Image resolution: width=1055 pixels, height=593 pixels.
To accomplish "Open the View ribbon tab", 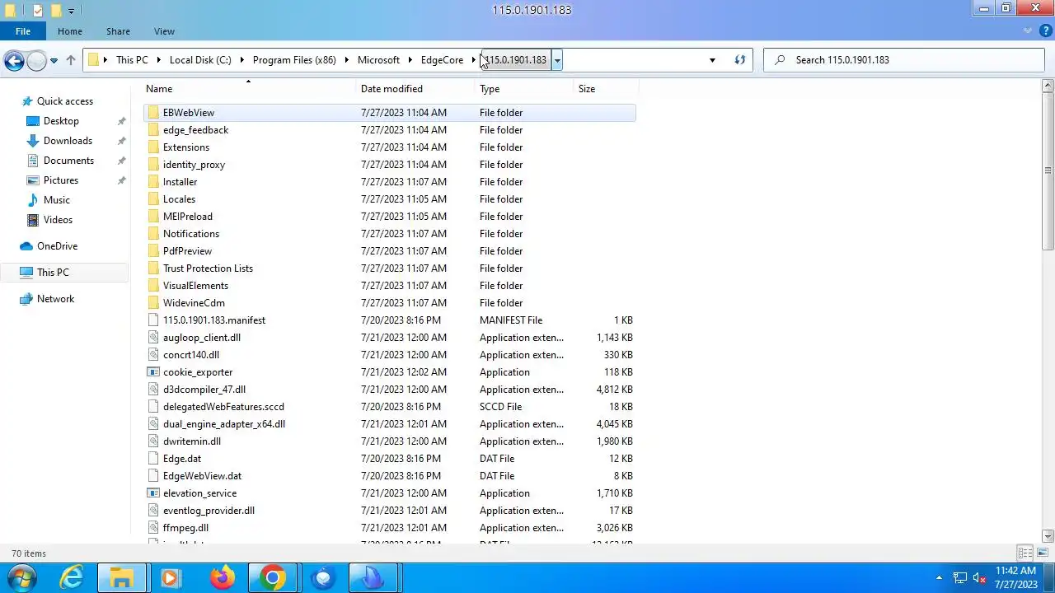I will (164, 31).
